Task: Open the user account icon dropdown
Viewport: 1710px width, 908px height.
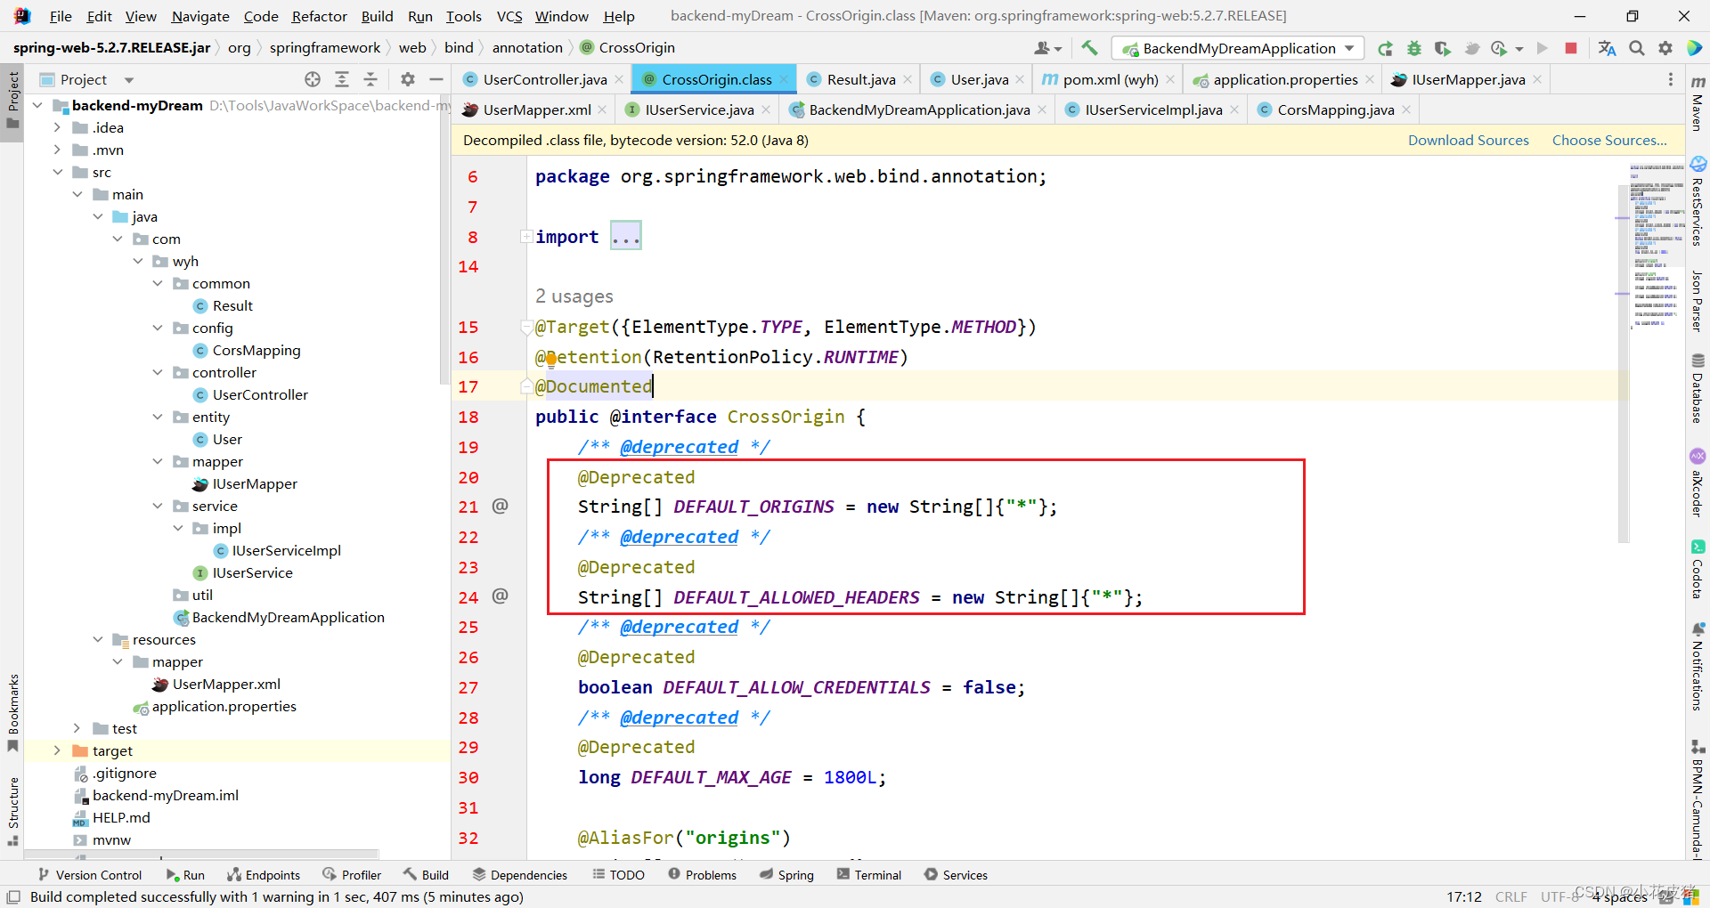Action: (x=1047, y=48)
